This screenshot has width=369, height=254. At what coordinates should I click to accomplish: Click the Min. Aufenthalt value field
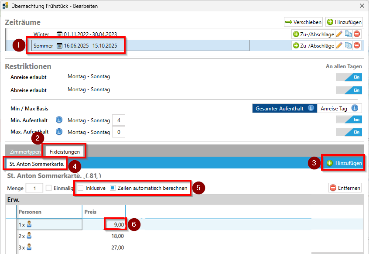[119, 120]
